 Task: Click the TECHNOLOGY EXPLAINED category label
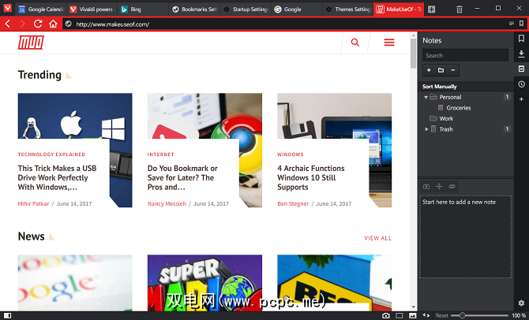click(x=51, y=154)
